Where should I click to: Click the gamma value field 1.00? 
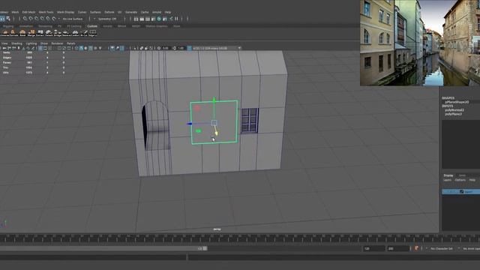(181, 48)
